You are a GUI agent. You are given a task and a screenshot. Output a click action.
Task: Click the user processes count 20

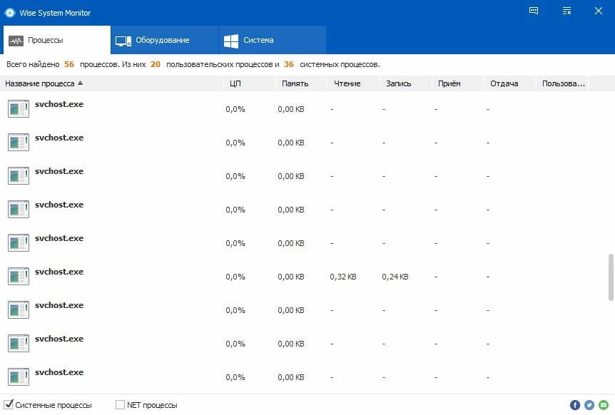(156, 64)
